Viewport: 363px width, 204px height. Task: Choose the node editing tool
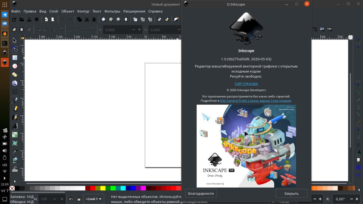(x=15, y=49)
